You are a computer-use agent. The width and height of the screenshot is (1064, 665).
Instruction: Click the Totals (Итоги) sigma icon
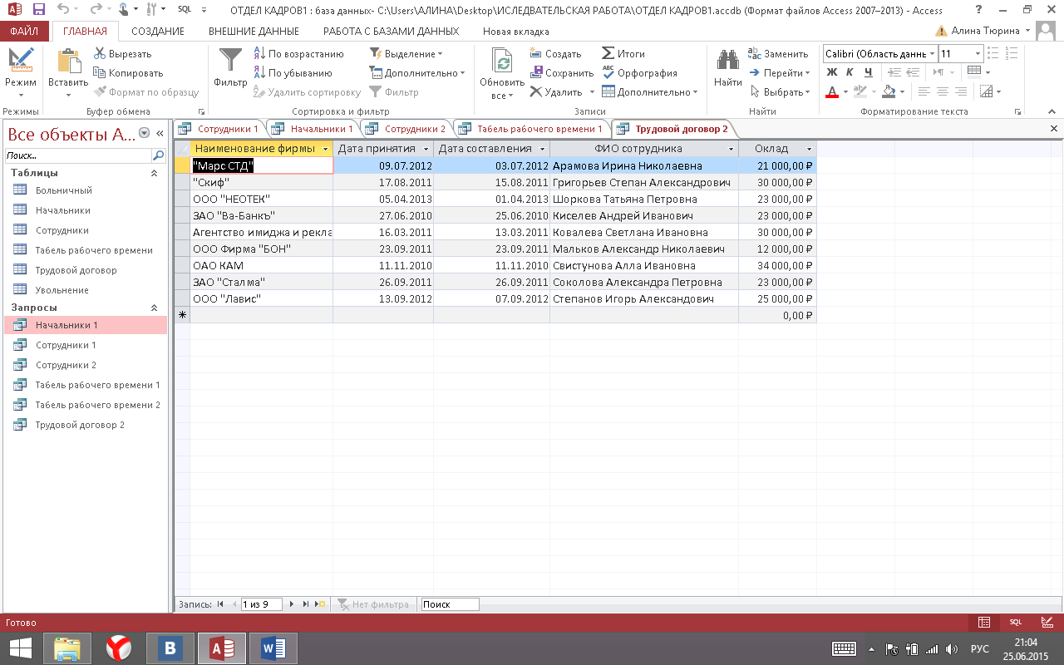(x=608, y=54)
